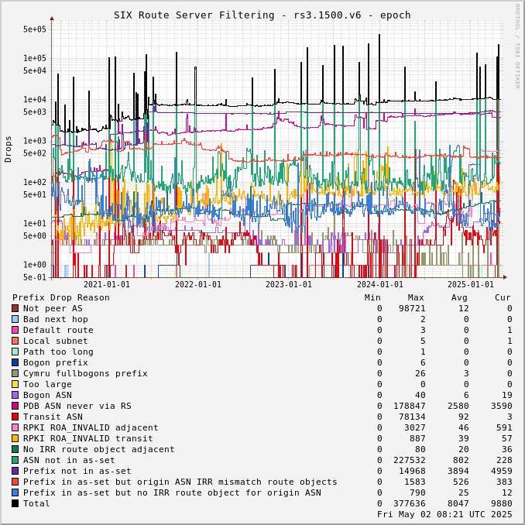
Task: Click the ASN not in as-set max 227532
Action: (409, 460)
